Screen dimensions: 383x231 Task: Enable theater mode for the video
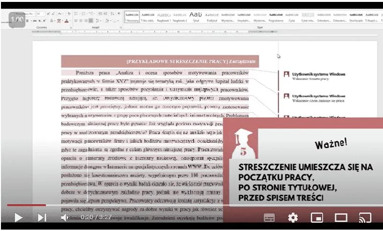[x=341, y=217]
